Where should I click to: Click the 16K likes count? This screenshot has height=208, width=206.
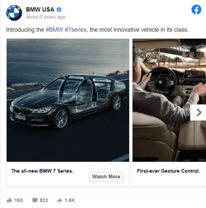(19, 200)
